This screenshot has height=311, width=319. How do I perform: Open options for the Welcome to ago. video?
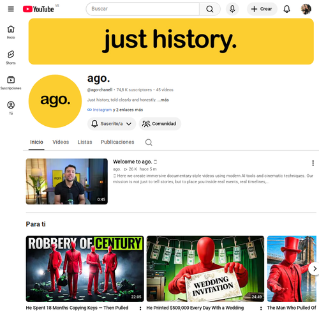tap(313, 163)
